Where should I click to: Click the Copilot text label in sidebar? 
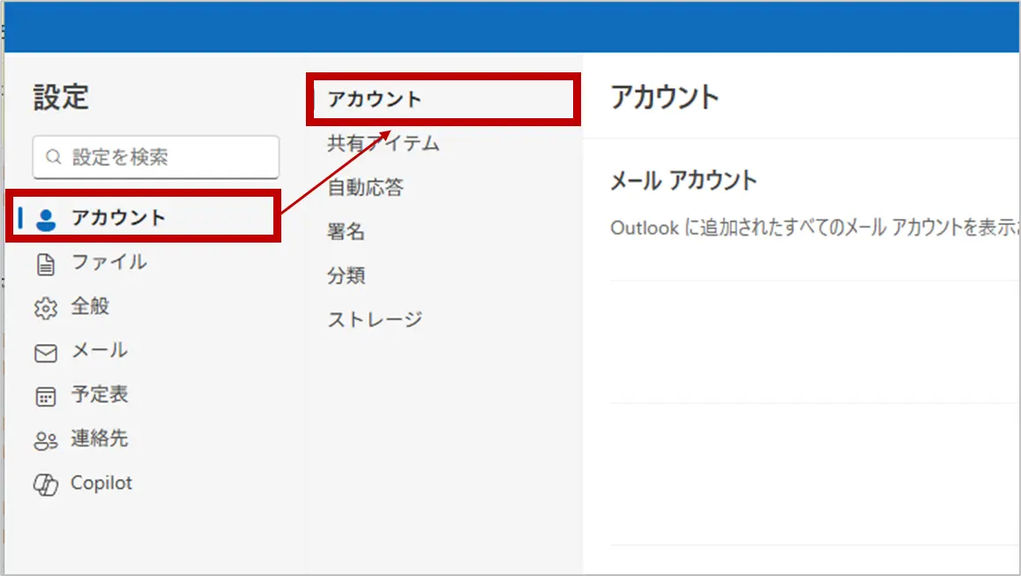point(101,483)
